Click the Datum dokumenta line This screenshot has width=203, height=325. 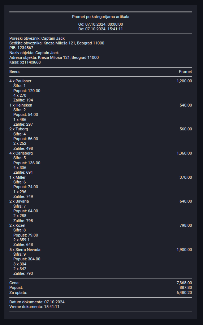(x=38, y=302)
